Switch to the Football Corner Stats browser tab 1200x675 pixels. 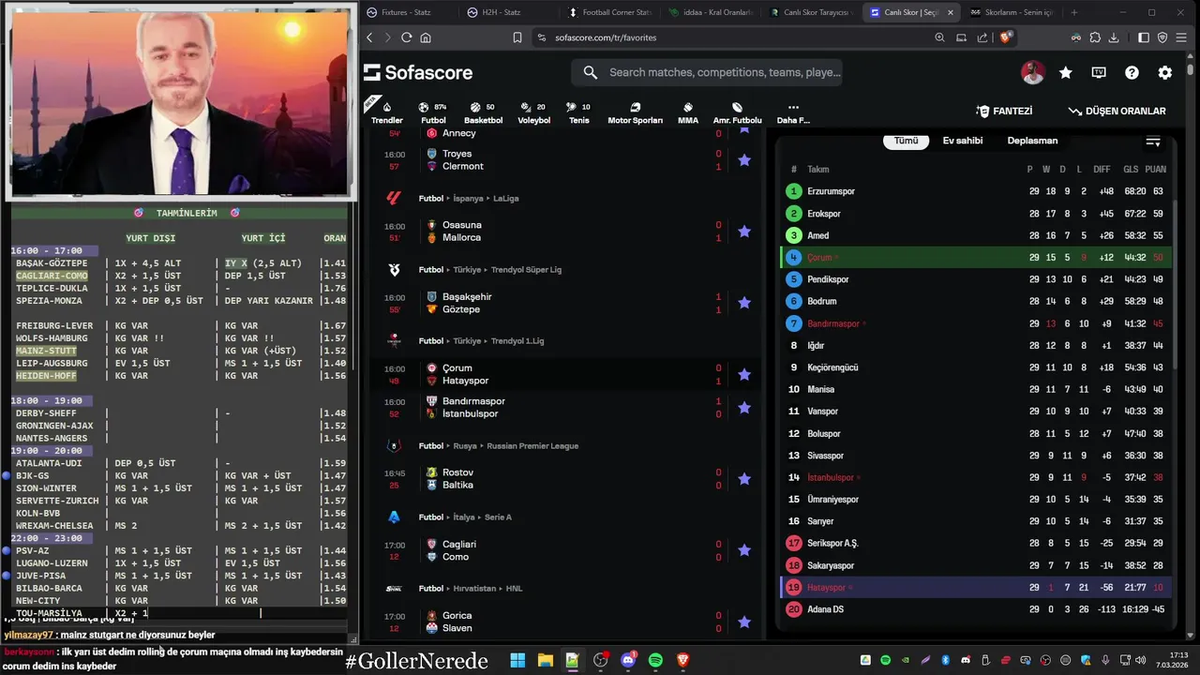click(x=609, y=12)
